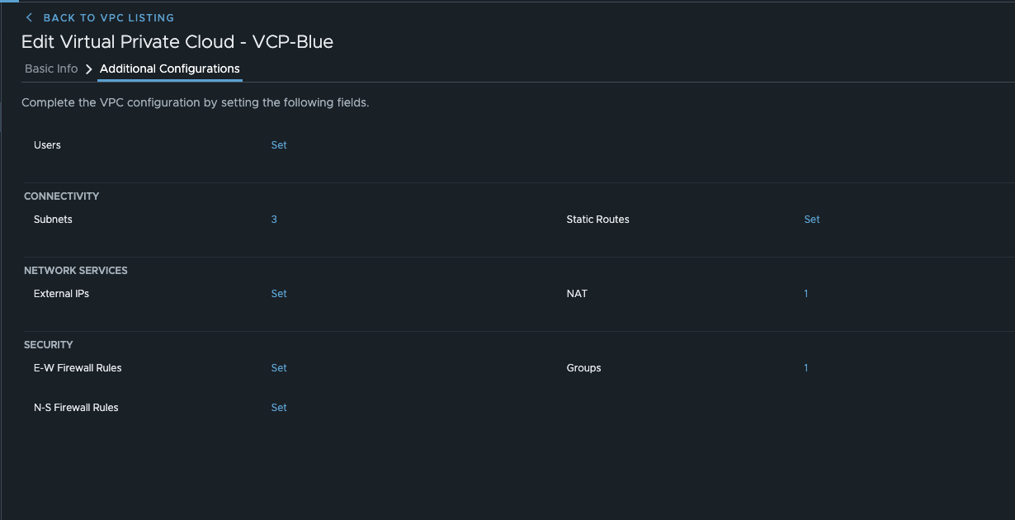Set External IPs
This screenshot has width=1015, height=520.
pyautogui.click(x=279, y=293)
